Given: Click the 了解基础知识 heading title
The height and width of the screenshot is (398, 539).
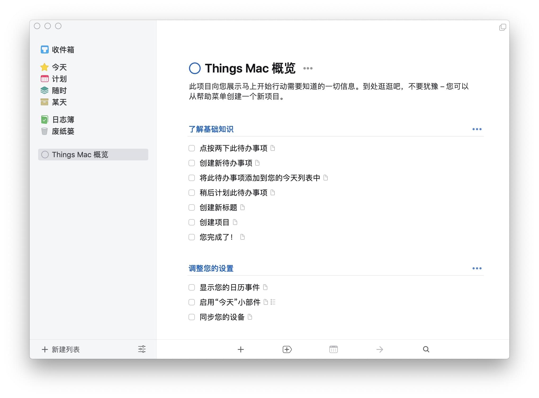Looking at the screenshot, I should (211, 129).
